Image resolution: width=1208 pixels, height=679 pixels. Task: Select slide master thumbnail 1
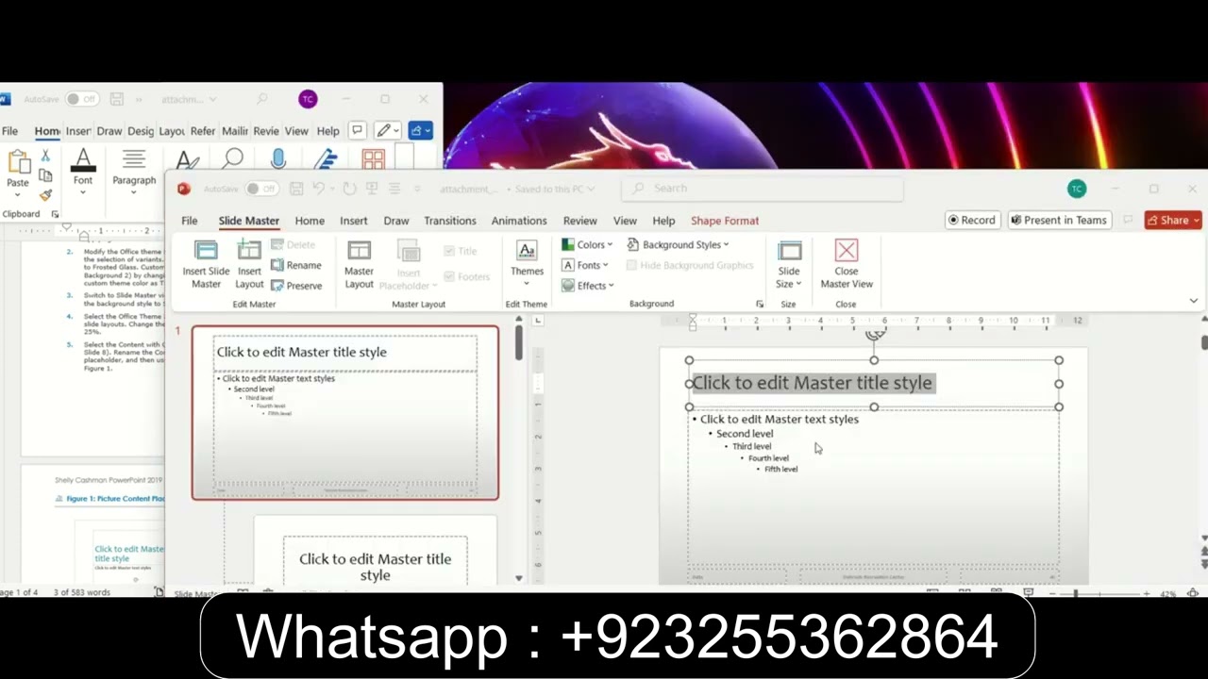[x=345, y=413]
